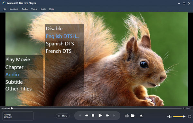The image size is (193, 123).
Task: Open the Controls menu
Action: [x=14, y=9]
